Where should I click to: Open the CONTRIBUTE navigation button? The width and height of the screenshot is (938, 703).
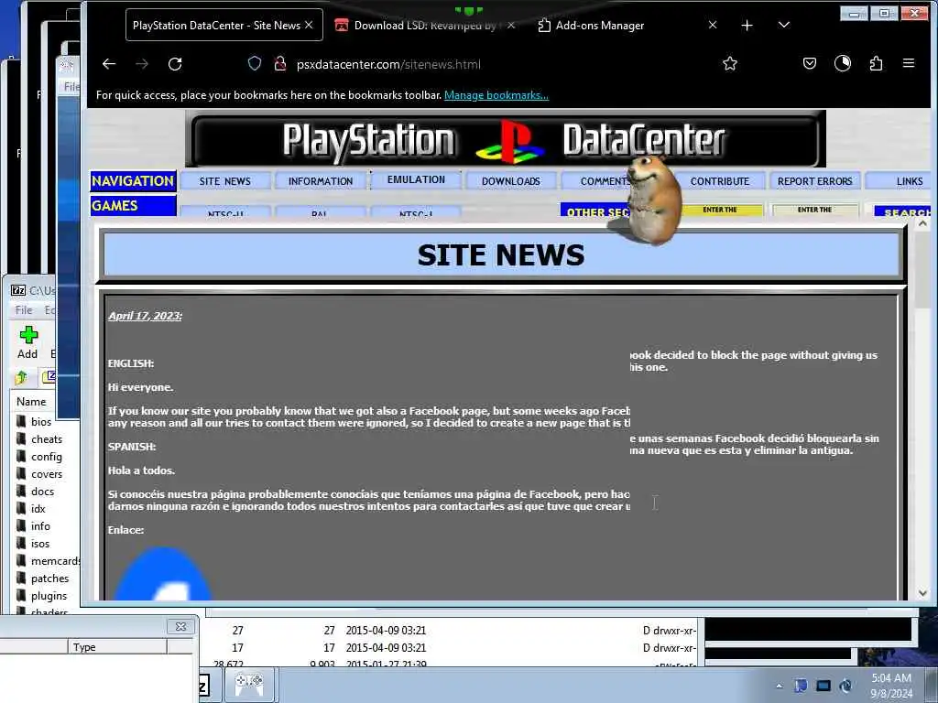coord(720,181)
